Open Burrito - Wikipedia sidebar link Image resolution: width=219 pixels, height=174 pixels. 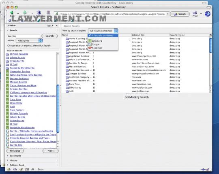click(x=31, y=131)
